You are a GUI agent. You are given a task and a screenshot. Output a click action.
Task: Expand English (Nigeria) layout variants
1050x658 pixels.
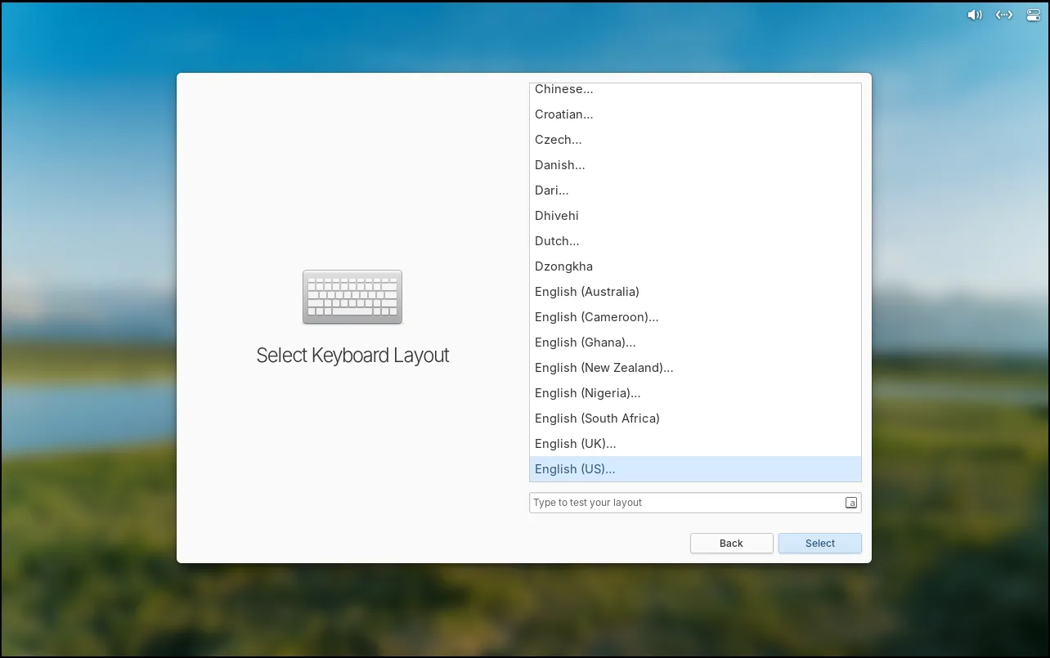pos(587,393)
